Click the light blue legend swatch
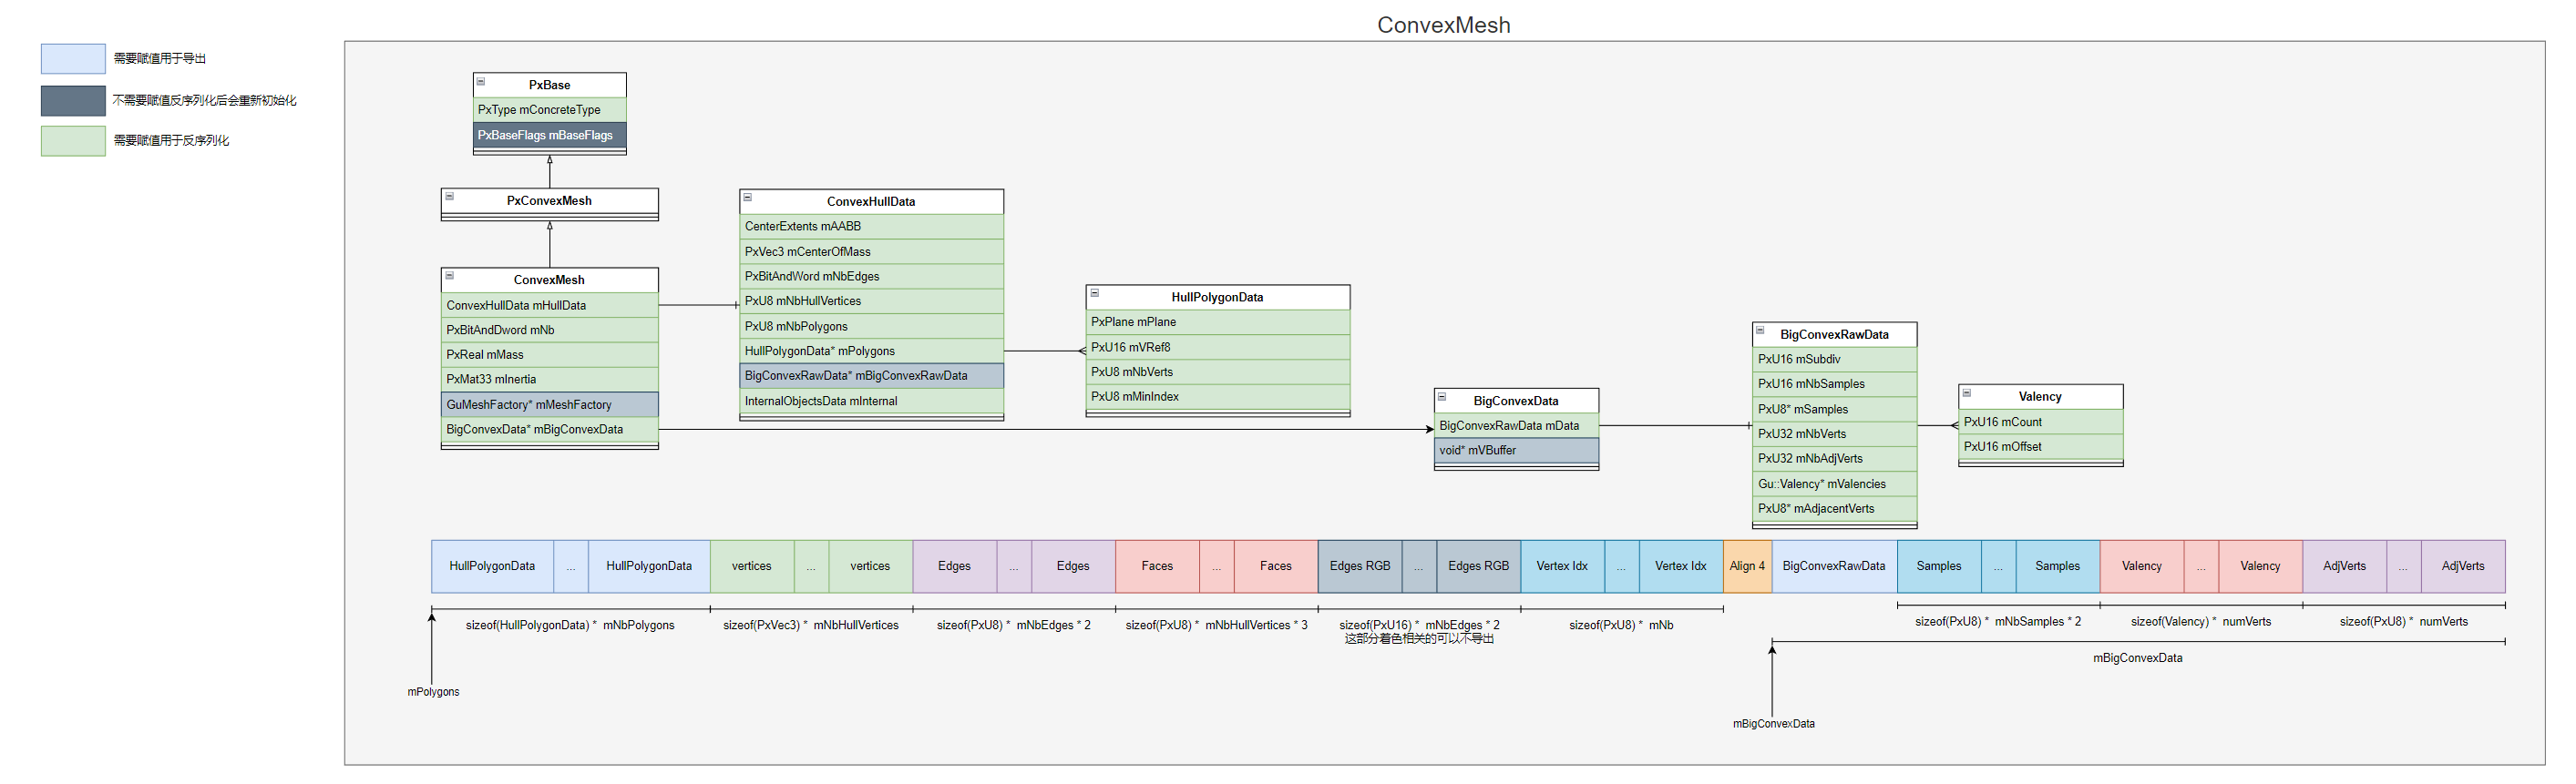Image resolution: width=2576 pixels, height=784 pixels. click(x=73, y=59)
